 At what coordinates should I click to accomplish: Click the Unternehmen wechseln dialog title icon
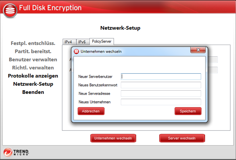[76, 51]
